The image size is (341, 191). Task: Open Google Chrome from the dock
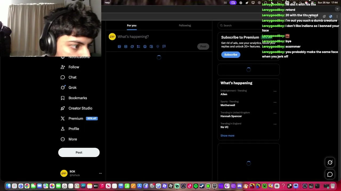pyautogui.click(x=27, y=186)
